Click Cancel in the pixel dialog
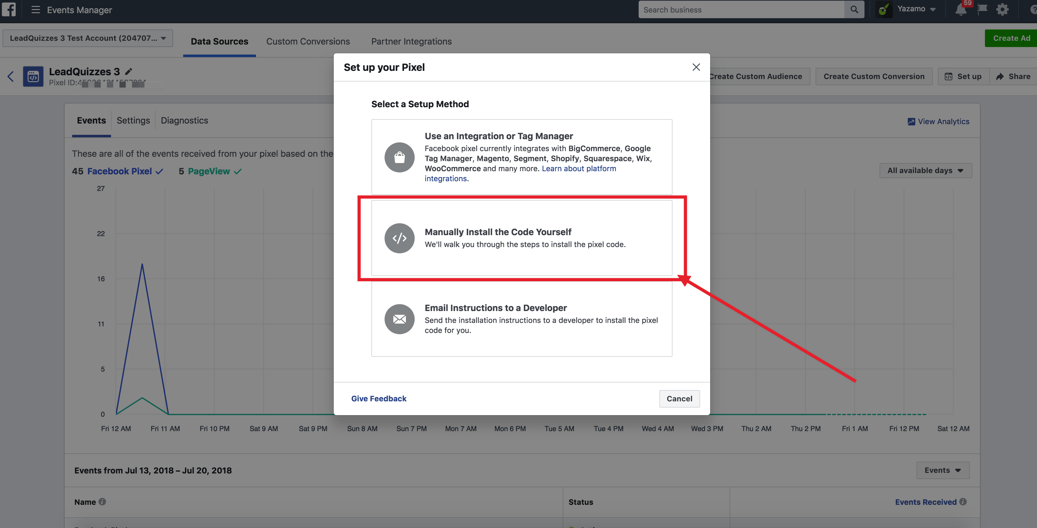Screen dimensions: 1037x528 pos(679,399)
